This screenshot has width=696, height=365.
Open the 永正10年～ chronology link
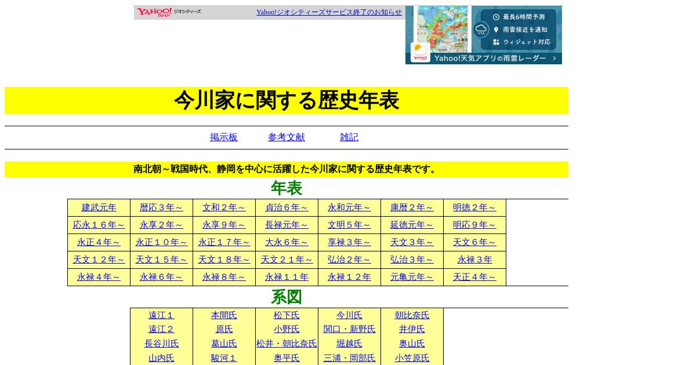162,242
